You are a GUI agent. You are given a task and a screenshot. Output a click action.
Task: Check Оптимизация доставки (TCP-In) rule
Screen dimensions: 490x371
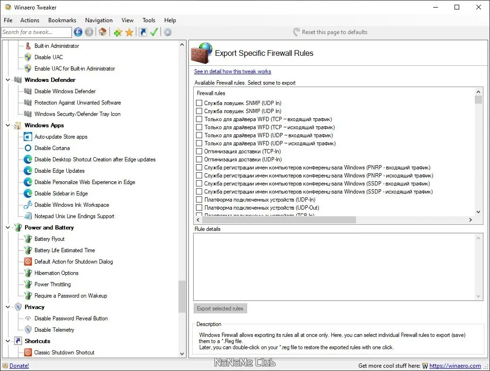(199, 151)
